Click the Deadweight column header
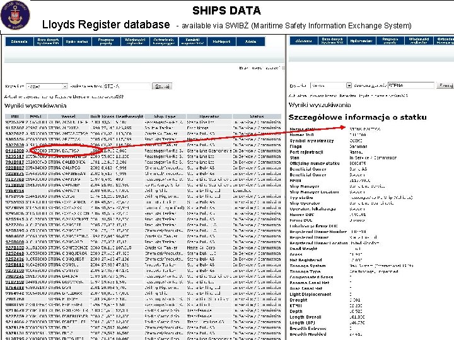 (129, 116)
